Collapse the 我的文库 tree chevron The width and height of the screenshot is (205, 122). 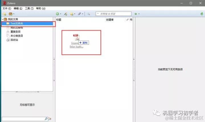3,19
